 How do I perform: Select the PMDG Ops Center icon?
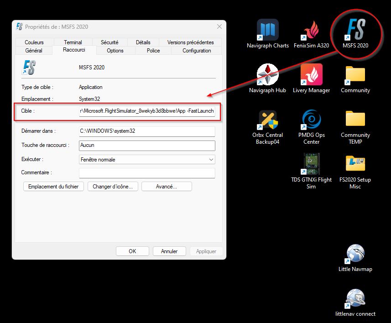pos(312,127)
